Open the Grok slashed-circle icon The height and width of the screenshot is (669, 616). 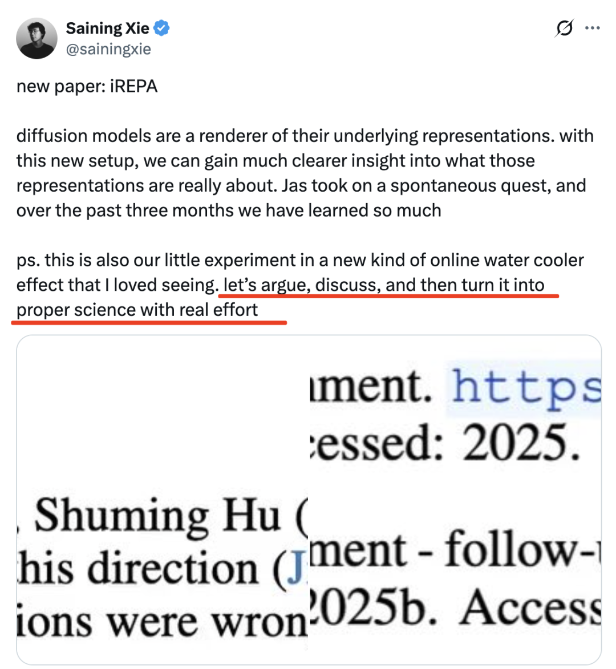[564, 28]
